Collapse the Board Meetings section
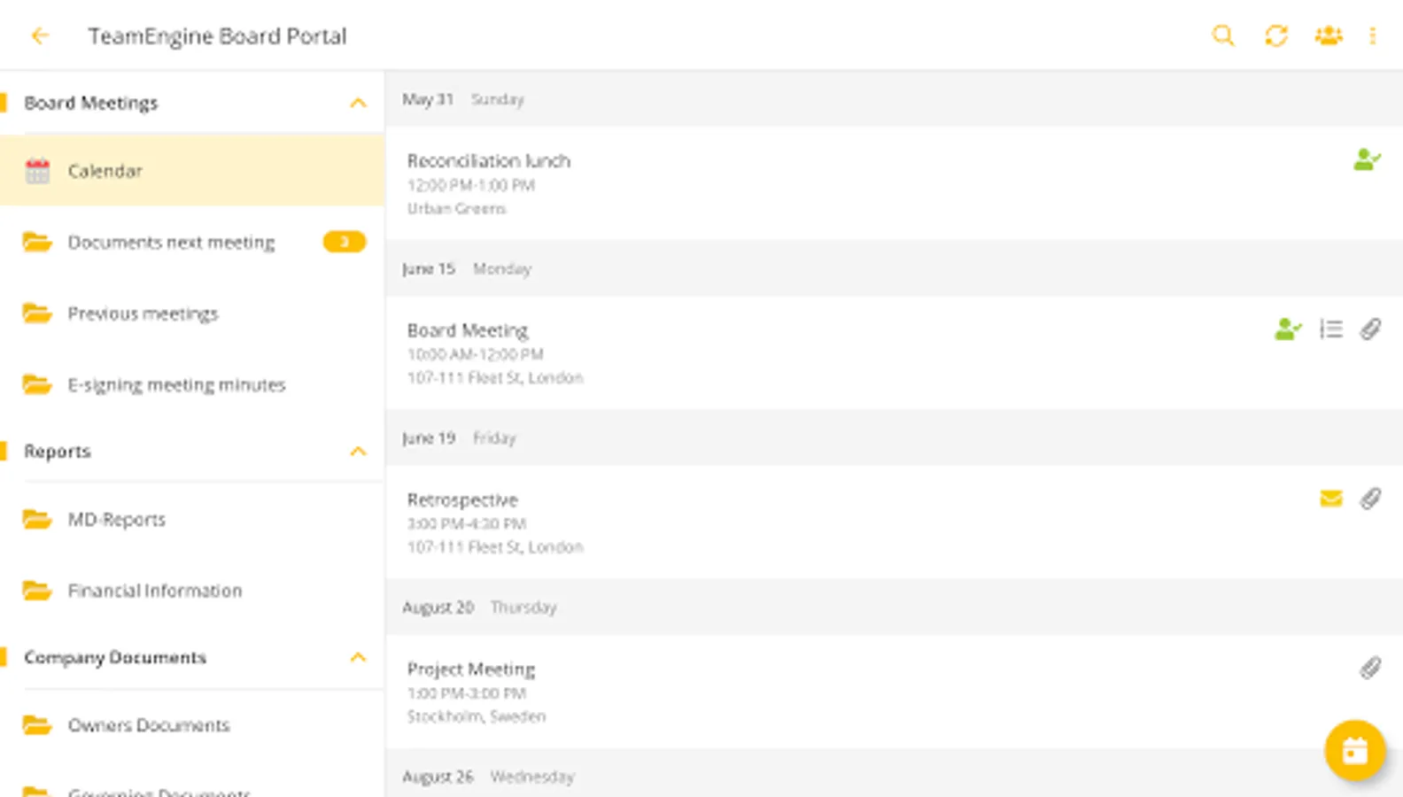 [358, 104]
